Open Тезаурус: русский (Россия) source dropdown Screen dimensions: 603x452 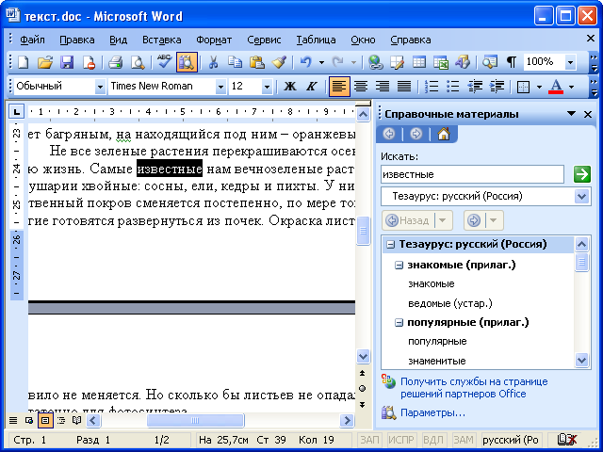[x=581, y=197]
